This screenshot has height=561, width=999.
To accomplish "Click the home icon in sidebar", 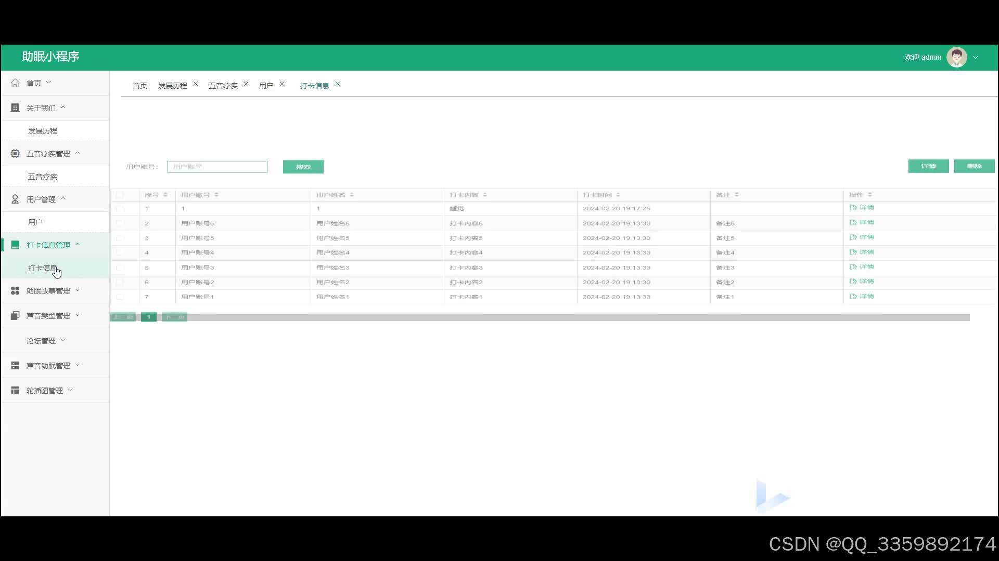I will [15, 83].
